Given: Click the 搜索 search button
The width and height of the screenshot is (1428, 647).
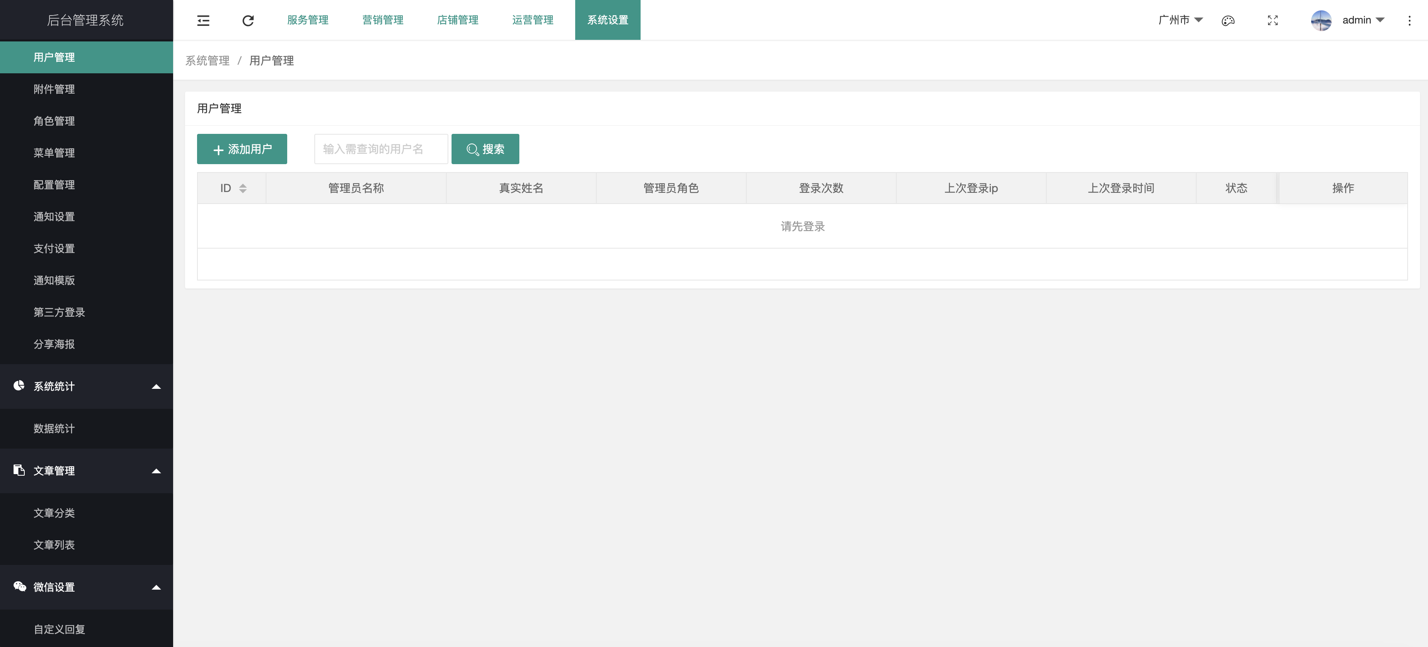Looking at the screenshot, I should click(x=485, y=149).
